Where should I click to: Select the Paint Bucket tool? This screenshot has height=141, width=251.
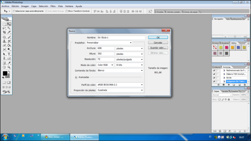pos(9,45)
